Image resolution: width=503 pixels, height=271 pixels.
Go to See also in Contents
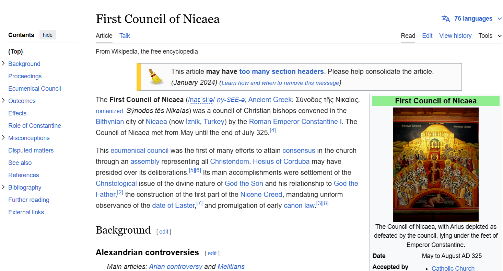[20, 163]
